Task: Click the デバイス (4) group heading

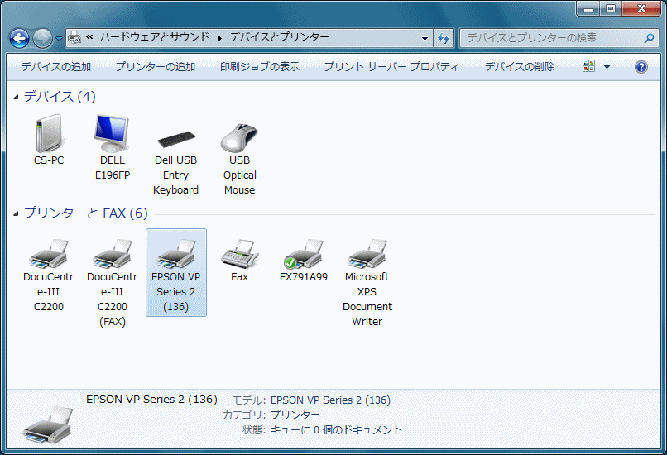Action: click(60, 97)
